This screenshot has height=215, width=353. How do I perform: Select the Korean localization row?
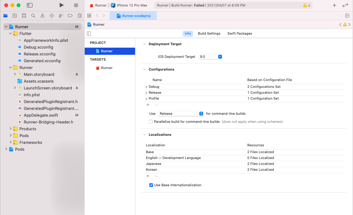tap(244, 170)
